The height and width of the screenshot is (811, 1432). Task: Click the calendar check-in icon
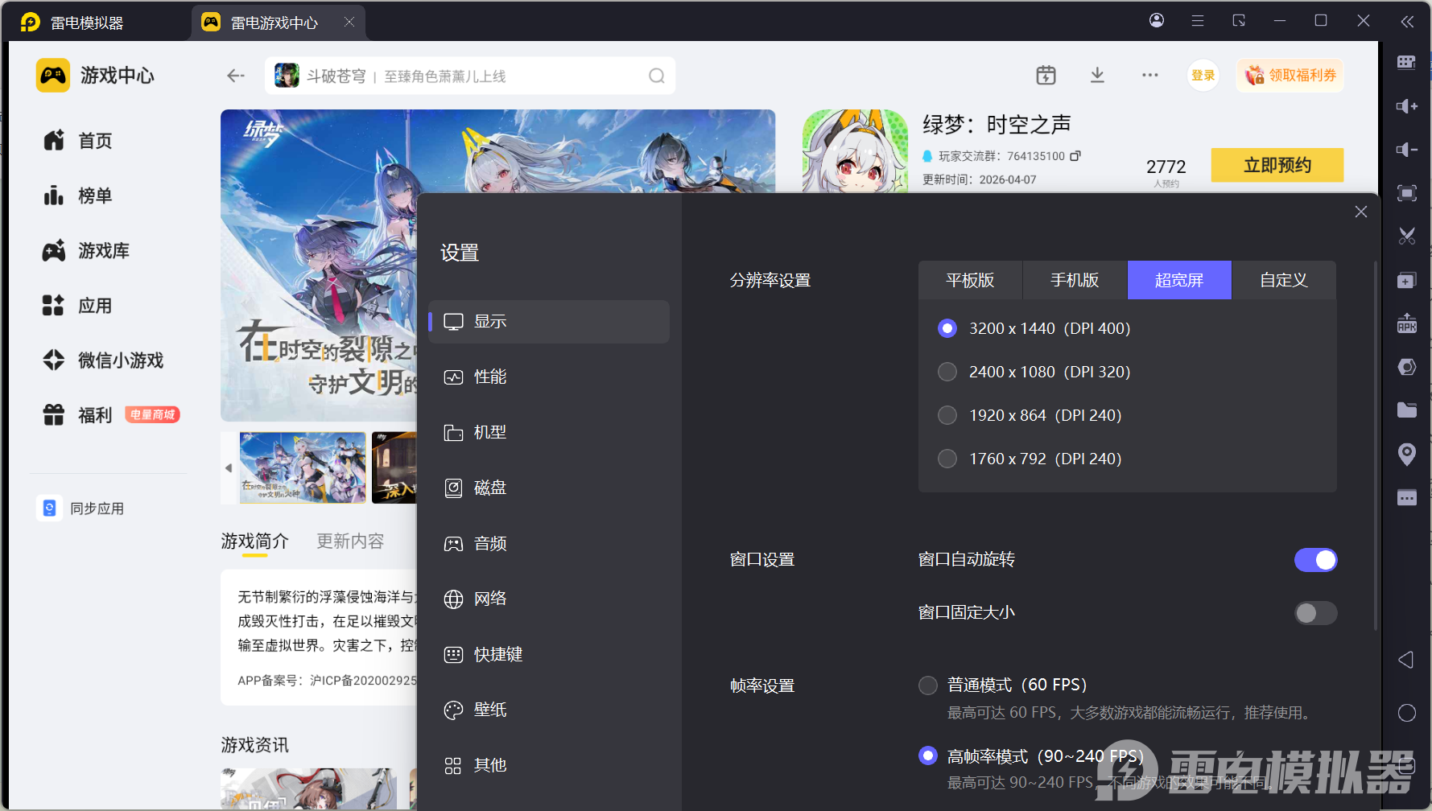(x=1046, y=76)
